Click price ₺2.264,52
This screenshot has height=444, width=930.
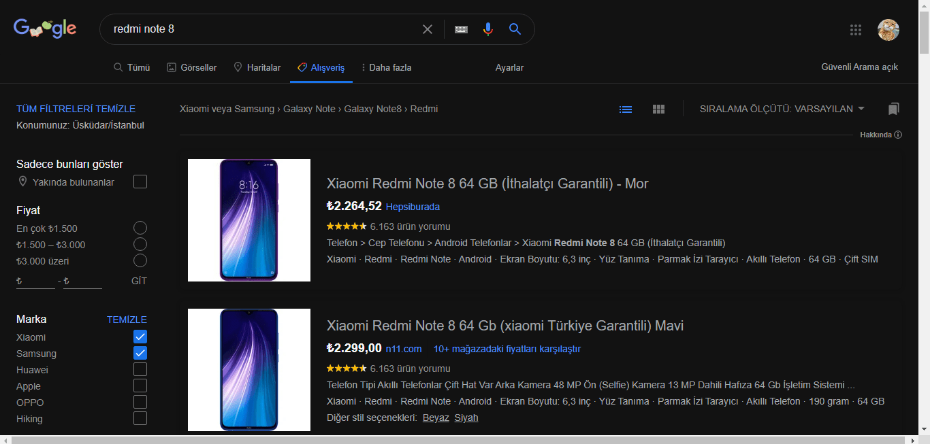tap(354, 206)
